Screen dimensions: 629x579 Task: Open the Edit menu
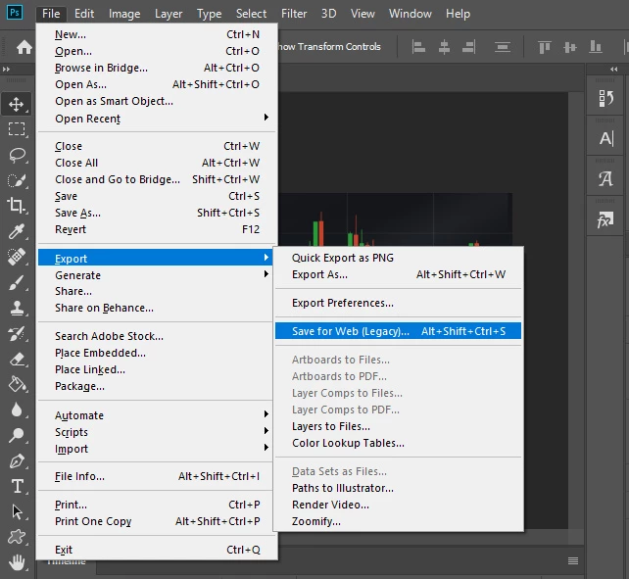coord(84,14)
